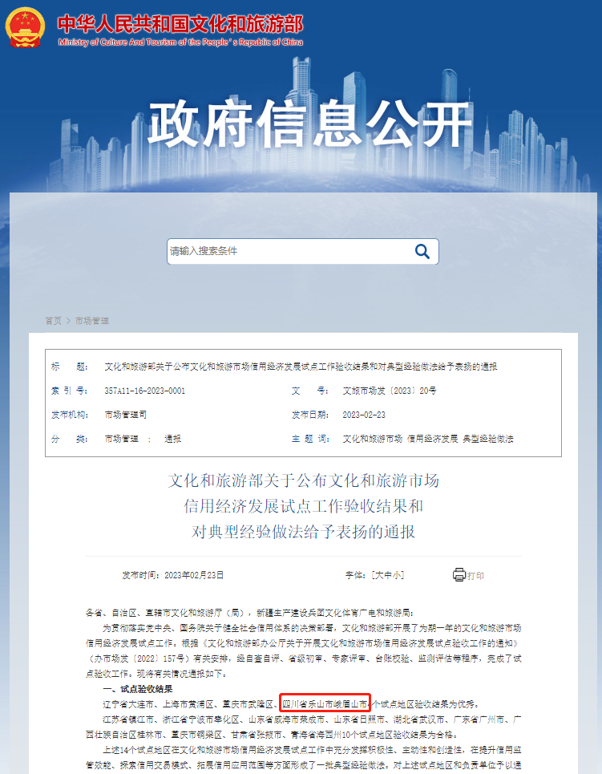Image resolution: width=602 pixels, height=774 pixels.
Task: Click the 打印 print link
Action: coord(475,576)
